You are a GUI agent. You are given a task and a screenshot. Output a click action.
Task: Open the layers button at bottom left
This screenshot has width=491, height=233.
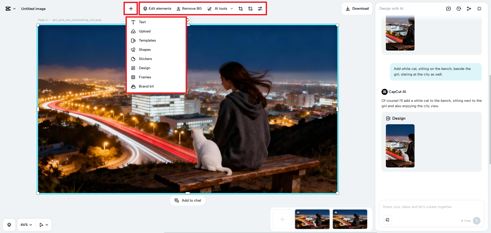point(9,225)
